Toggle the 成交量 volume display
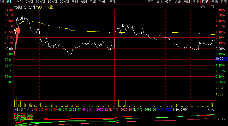 point(48,7)
